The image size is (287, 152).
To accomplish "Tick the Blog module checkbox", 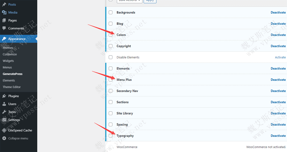I will point(110,24).
